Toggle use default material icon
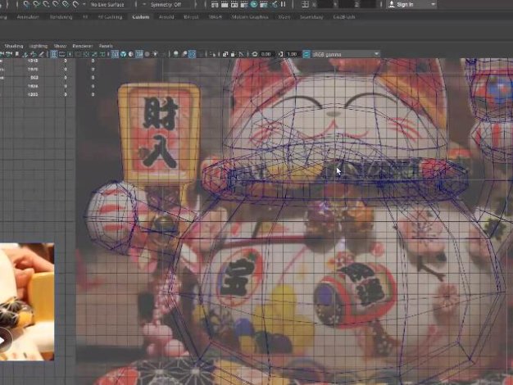Image resolution: width=513 pixels, height=385 pixels. click(130, 54)
